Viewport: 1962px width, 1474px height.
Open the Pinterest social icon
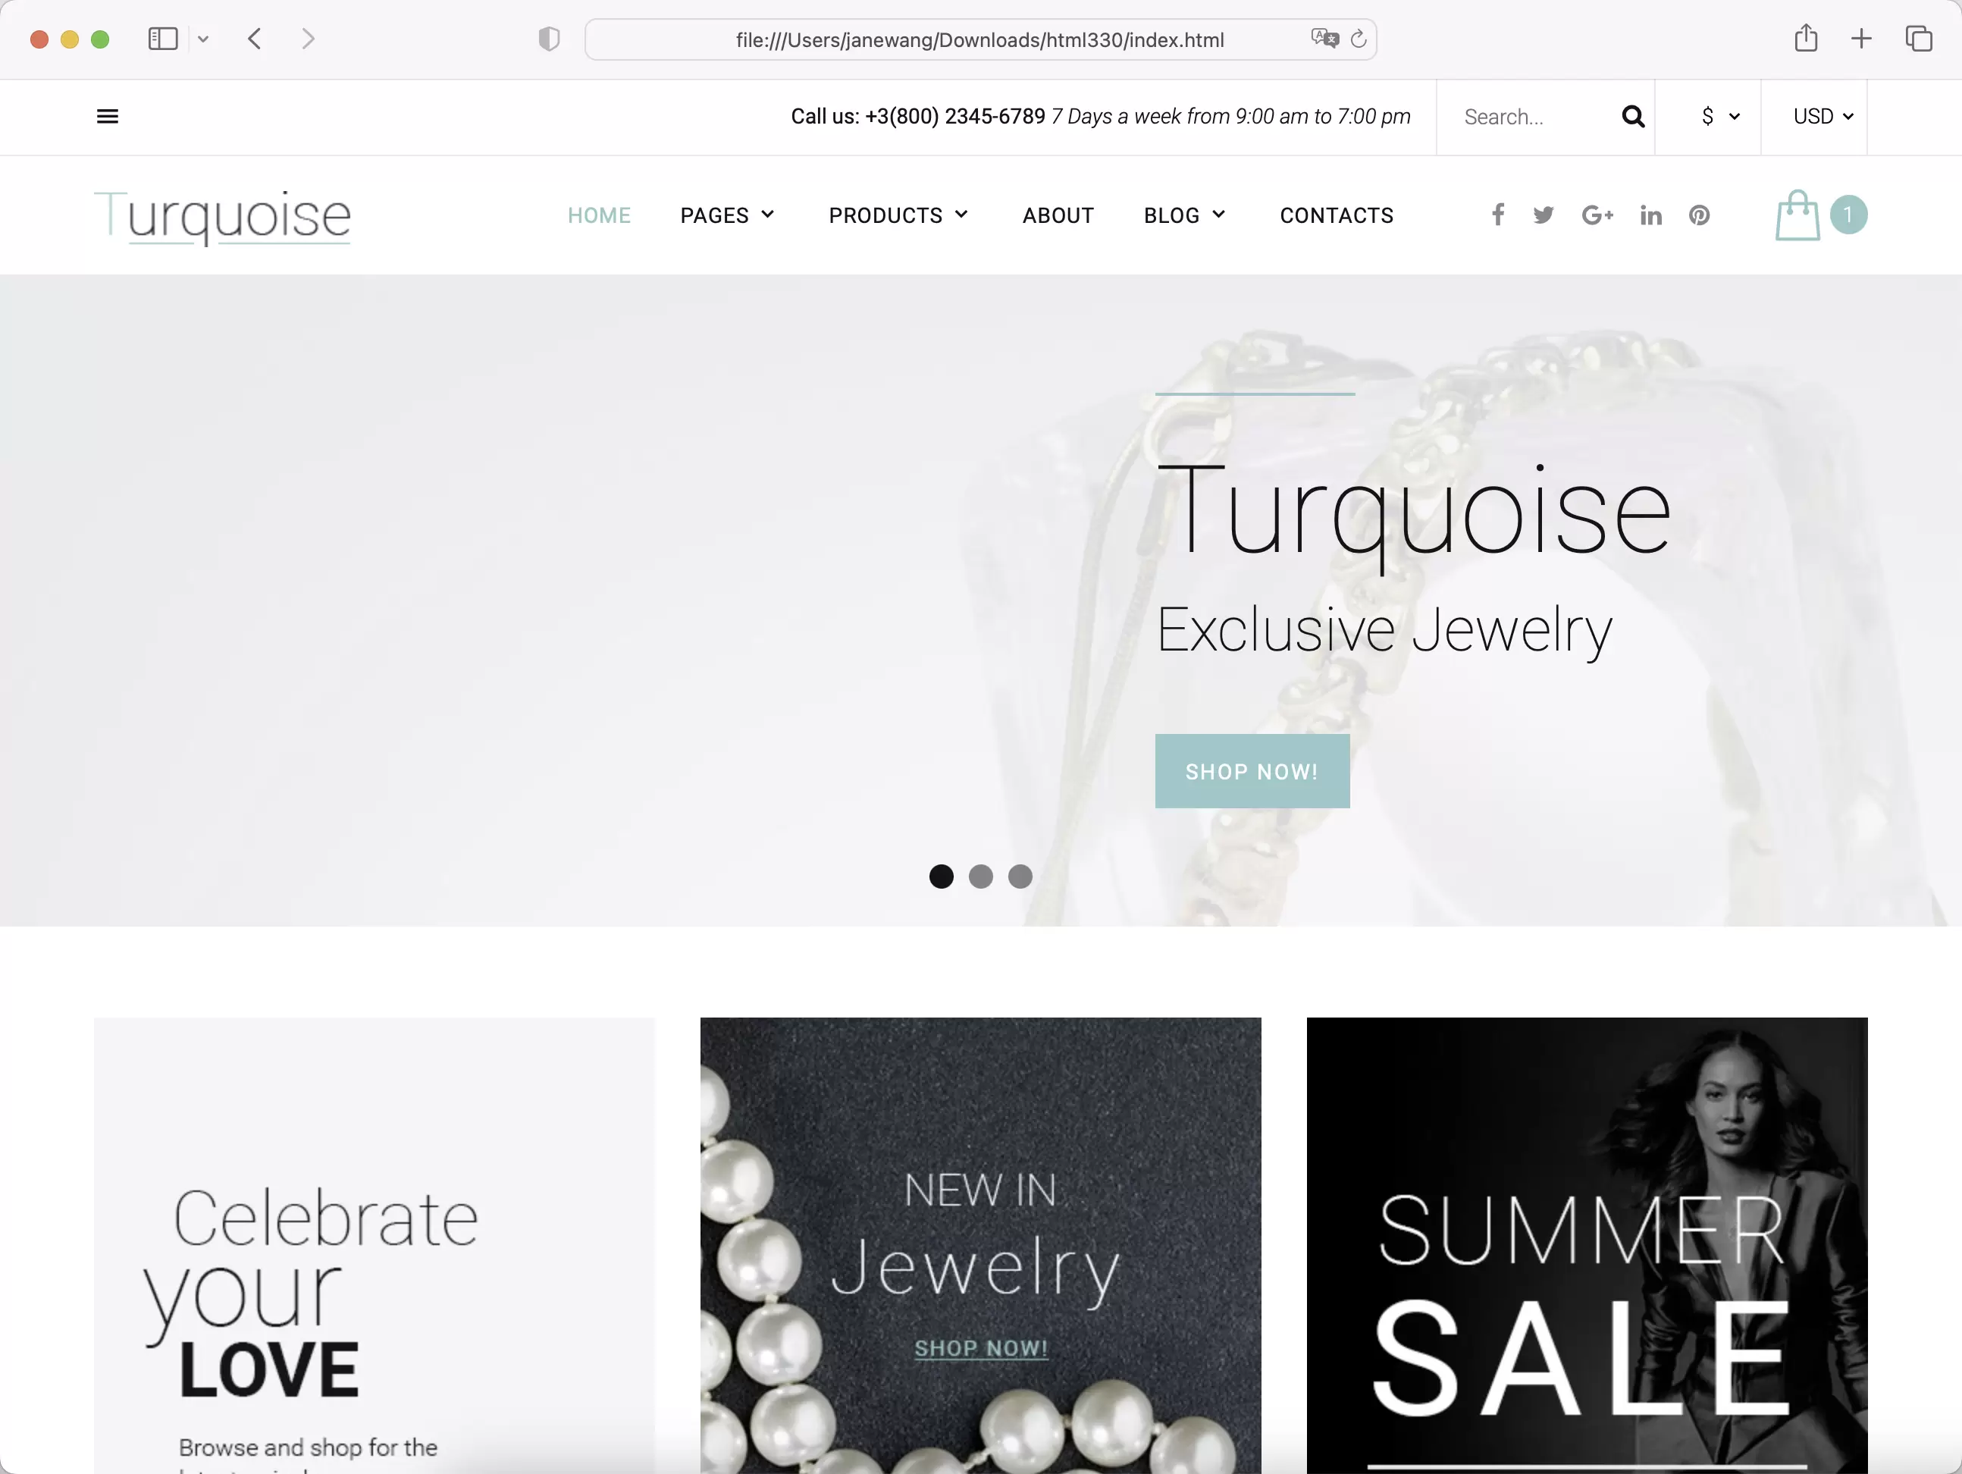tap(1697, 215)
